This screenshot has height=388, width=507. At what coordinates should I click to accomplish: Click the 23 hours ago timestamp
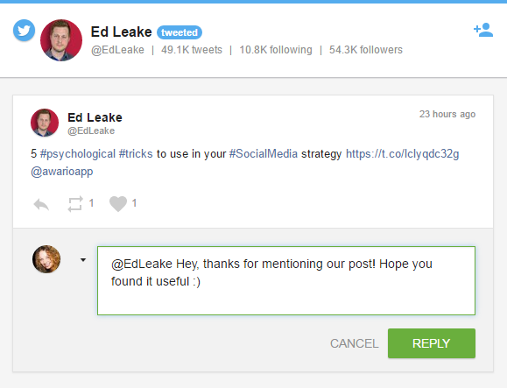[x=447, y=114]
